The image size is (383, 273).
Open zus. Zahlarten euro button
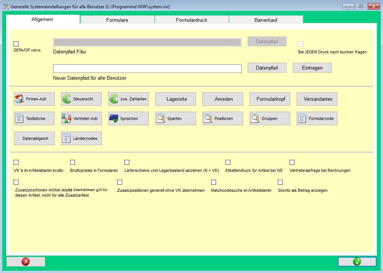(x=129, y=99)
